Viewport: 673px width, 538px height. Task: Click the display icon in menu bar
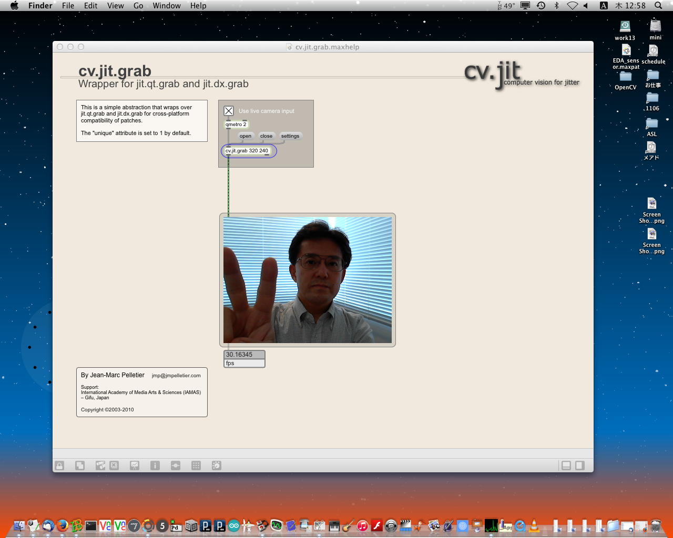pyautogui.click(x=525, y=6)
